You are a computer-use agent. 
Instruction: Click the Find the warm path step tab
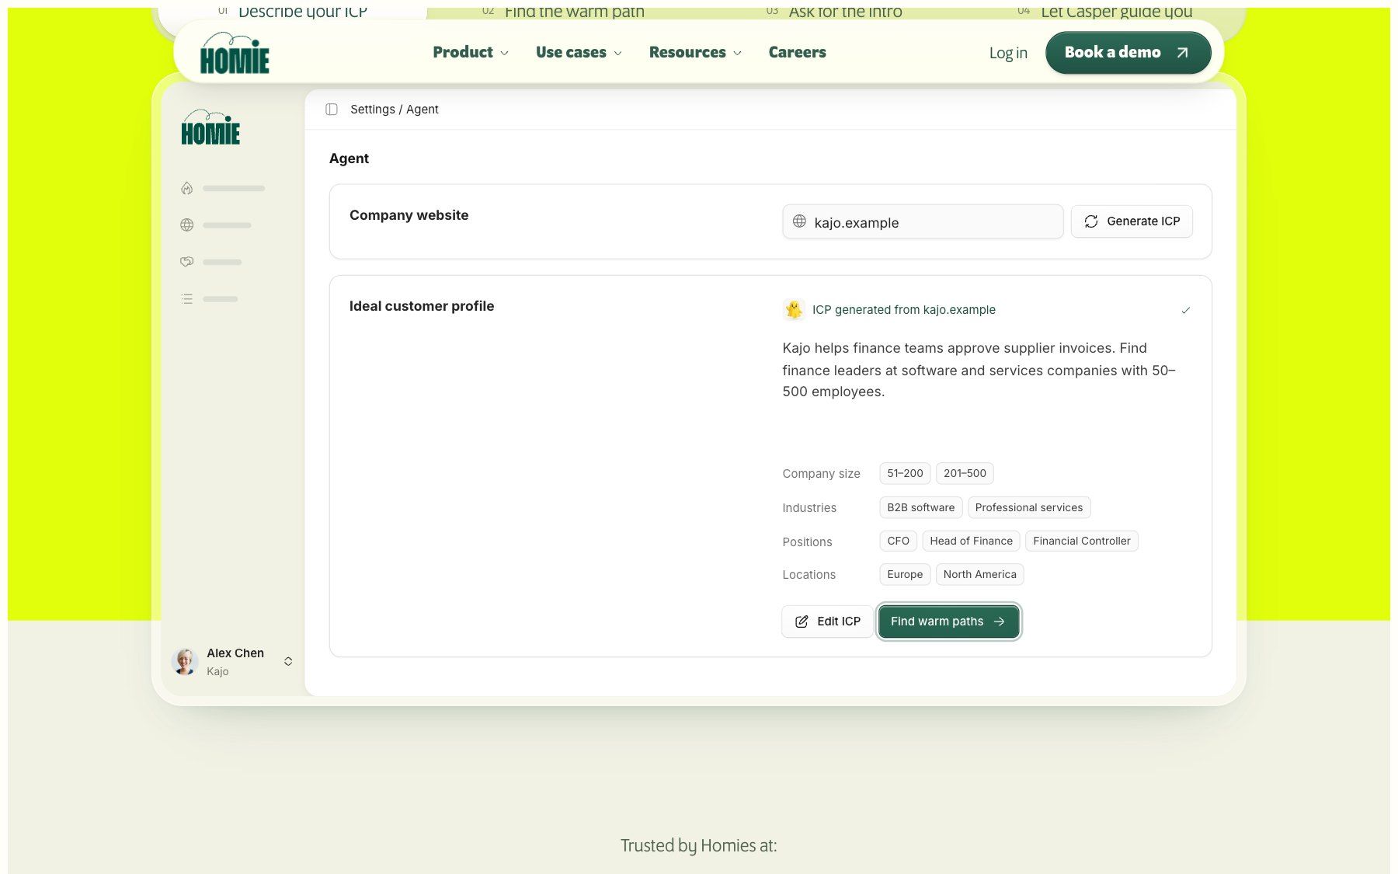tap(563, 12)
